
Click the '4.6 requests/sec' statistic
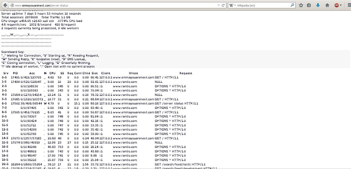14,24
